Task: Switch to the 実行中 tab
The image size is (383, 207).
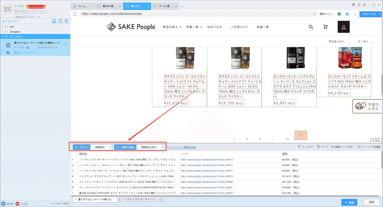Action: coord(109,6)
